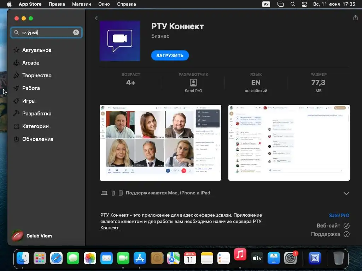Switch the РУ input language indicator

(x=266, y=4)
